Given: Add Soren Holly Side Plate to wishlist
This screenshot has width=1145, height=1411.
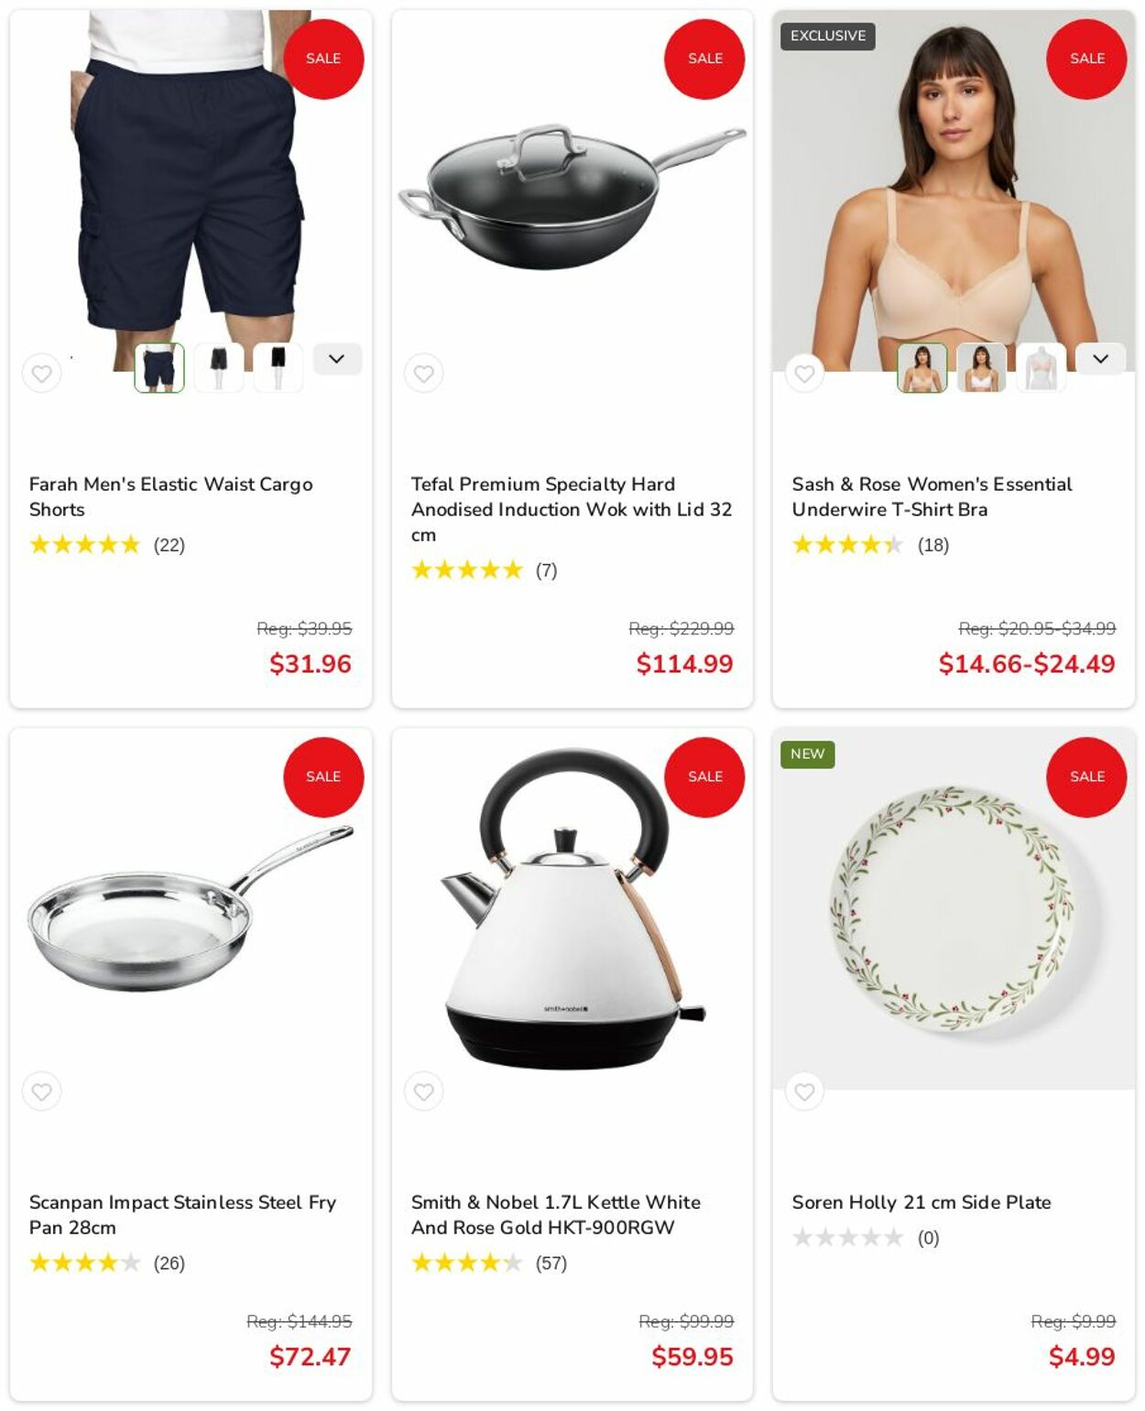Looking at the screenshot, I should tap(804, 1091).
